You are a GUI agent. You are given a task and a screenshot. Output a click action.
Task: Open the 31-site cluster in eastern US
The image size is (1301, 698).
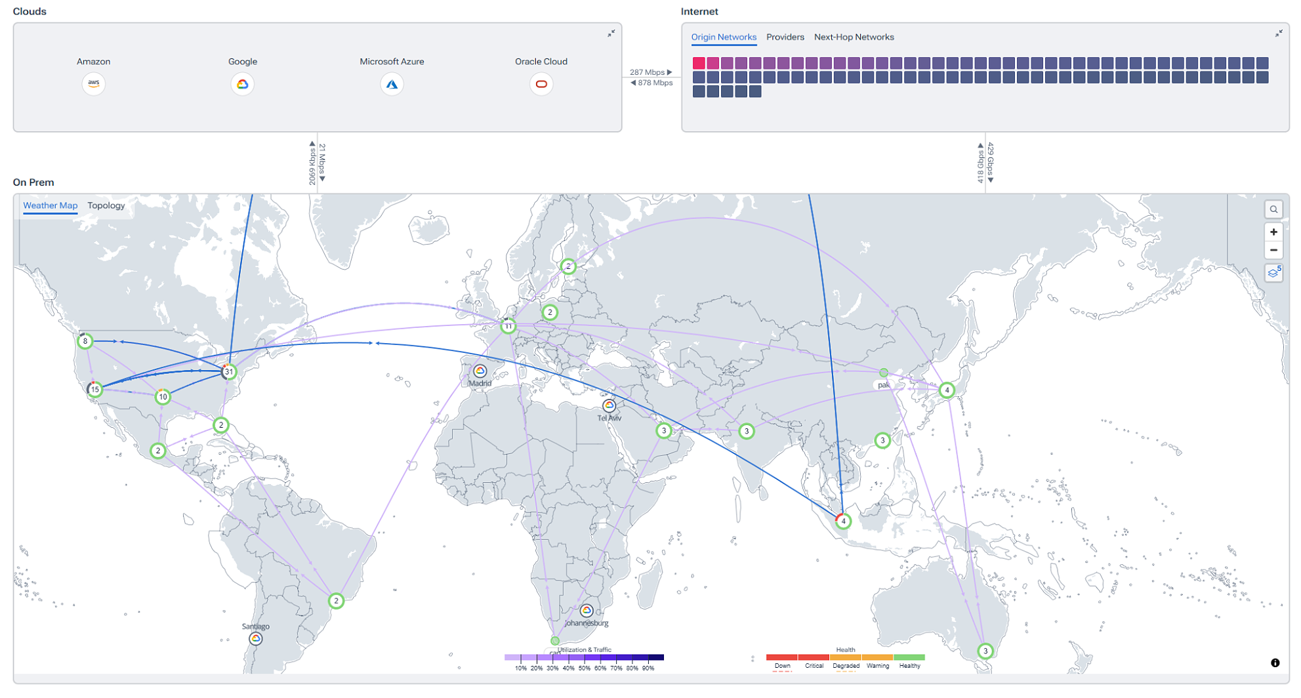[228, 371]
